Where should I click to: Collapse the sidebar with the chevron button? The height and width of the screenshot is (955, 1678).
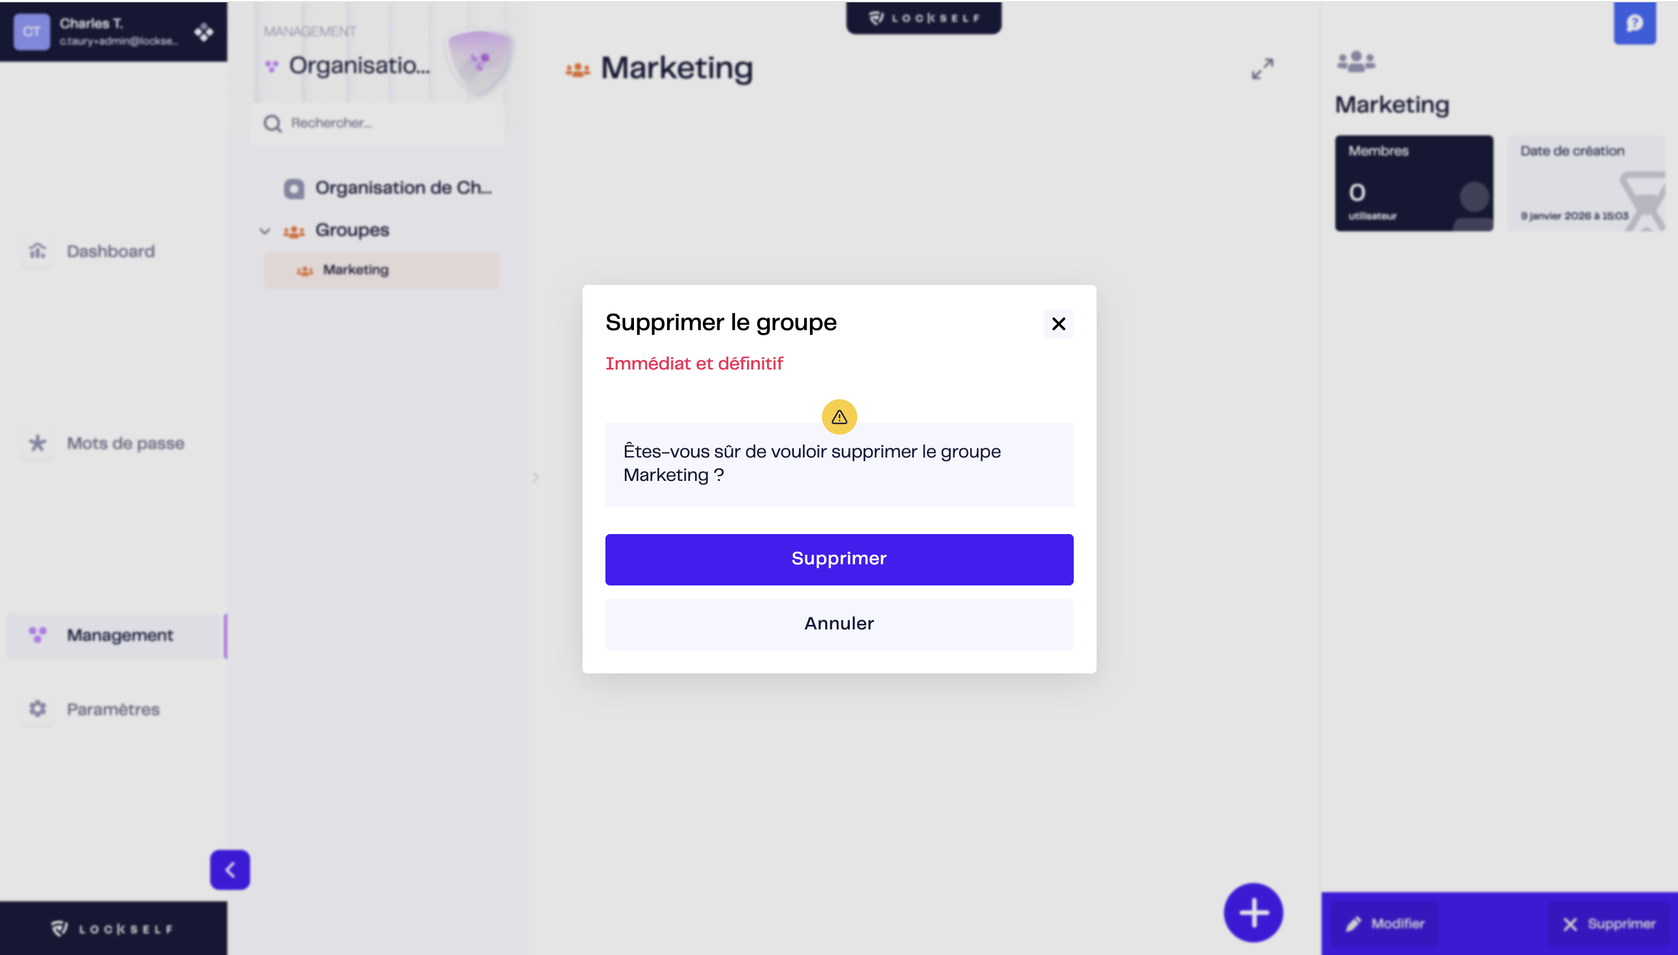[230, 870]
